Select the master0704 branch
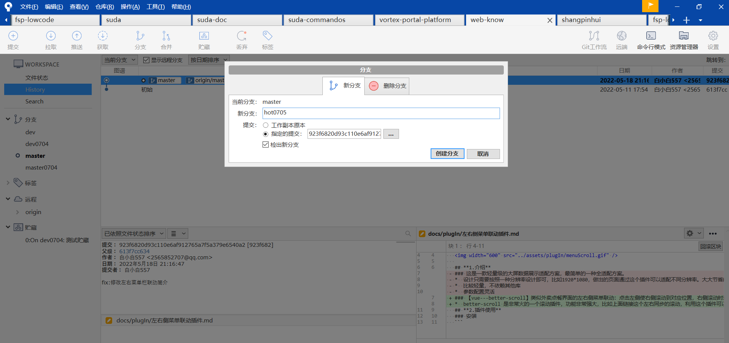Screen dimensions: 729x343 pyautogui.click(x=41, y=167)
